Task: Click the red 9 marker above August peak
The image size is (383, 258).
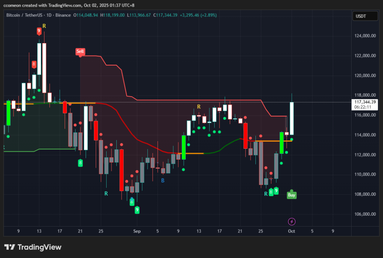Action: click(39, 30)
